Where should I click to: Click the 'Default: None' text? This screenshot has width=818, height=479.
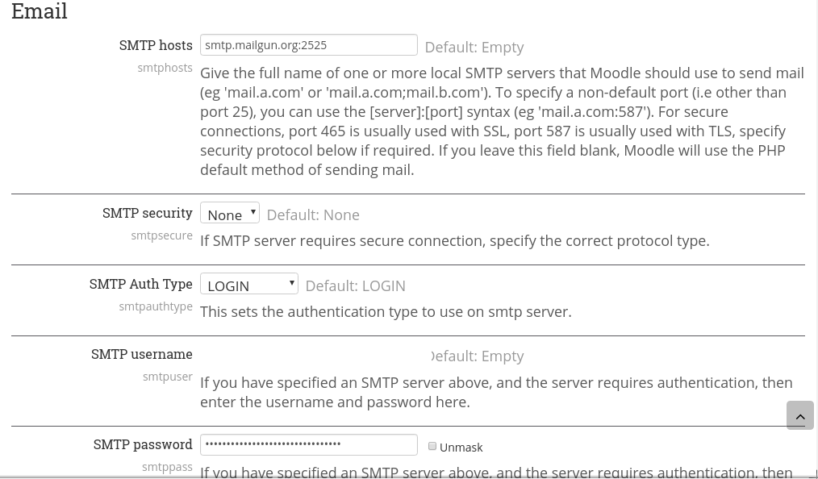[313, 215]
